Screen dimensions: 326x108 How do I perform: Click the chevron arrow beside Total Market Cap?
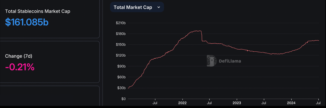[159, 7]
